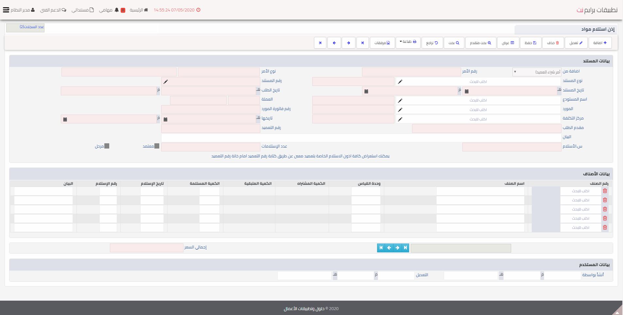This screenshot has width=623, height=315.
Task: Go to الرئيسية home menu
Action: pos(139,10)
